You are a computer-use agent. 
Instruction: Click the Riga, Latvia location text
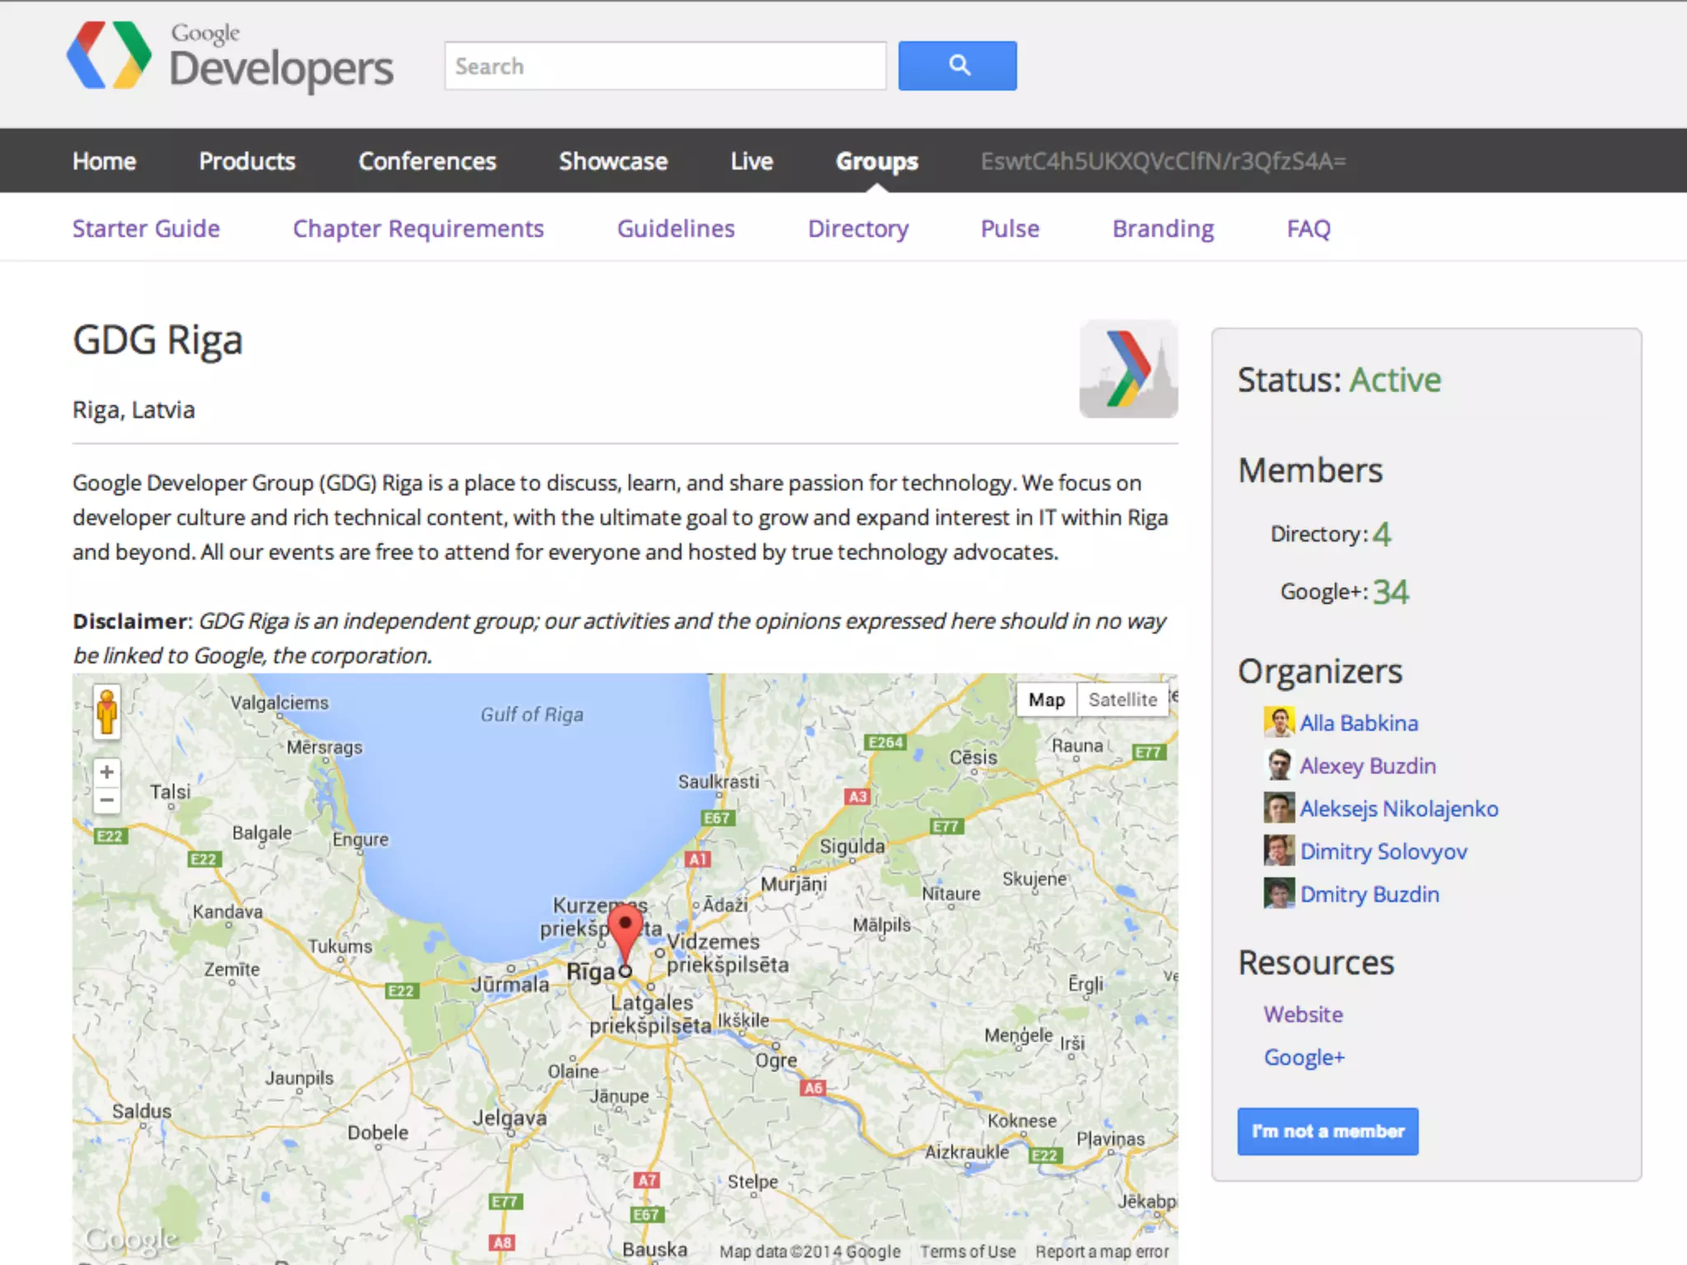click(133, 409)
